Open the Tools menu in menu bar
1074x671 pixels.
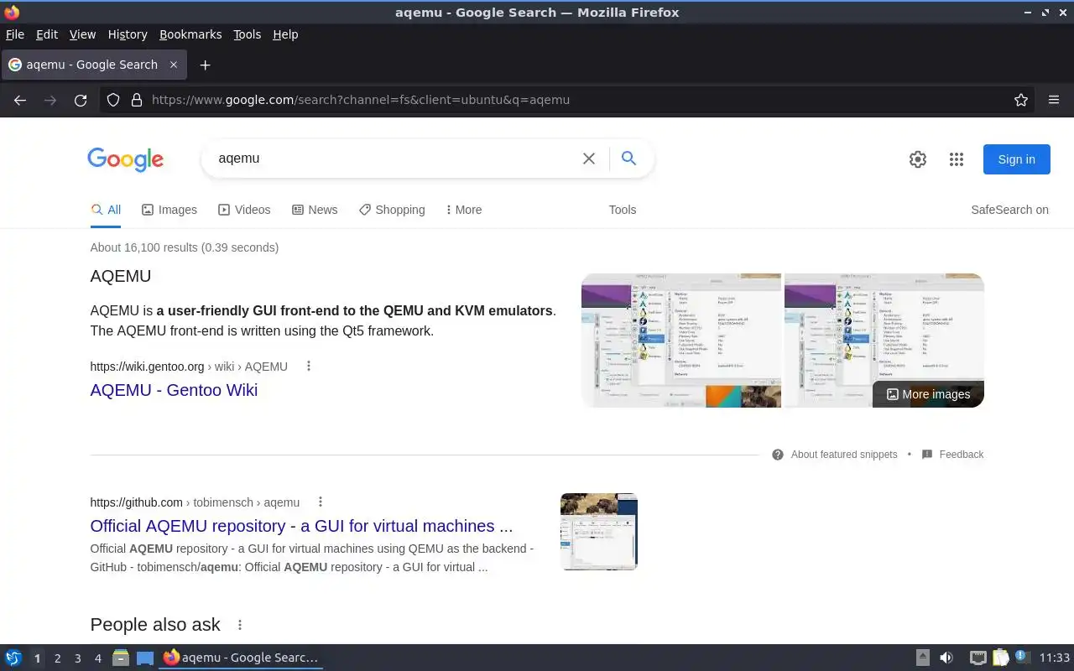pos(247,34)
